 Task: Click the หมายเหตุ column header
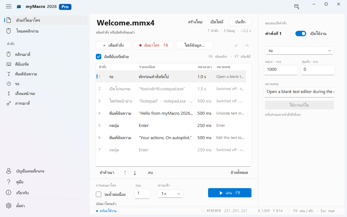coord(223,67)
